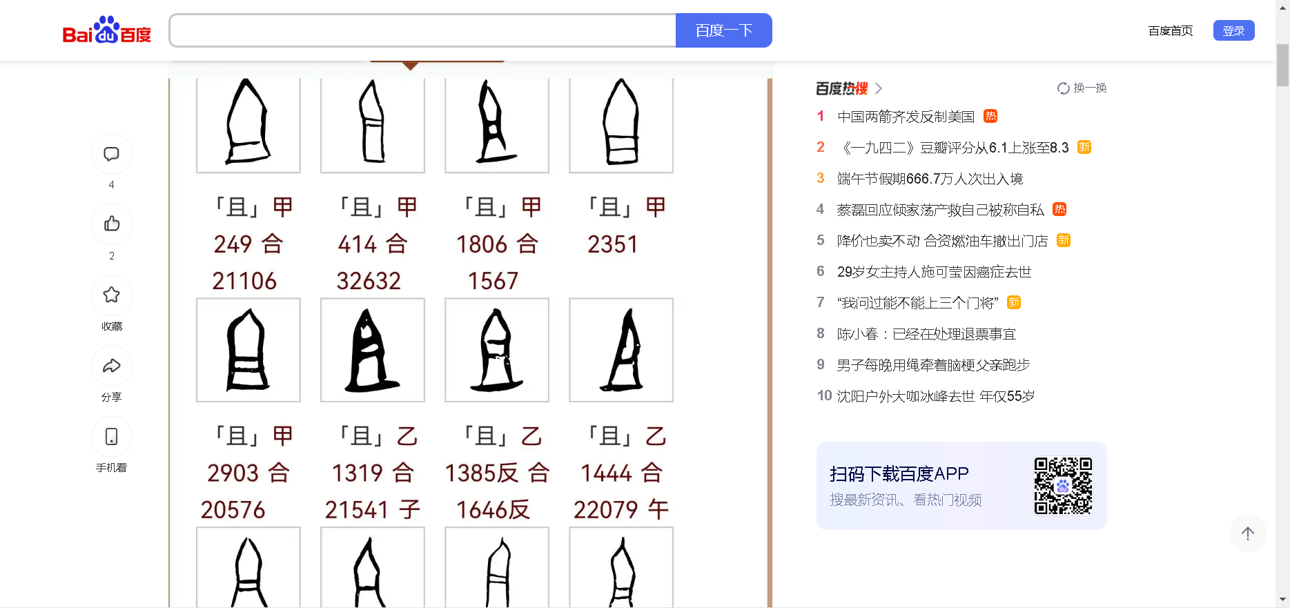The image size is (1290, 608).
Task: Click 百度一下 search button
Action: [x=723, y=30]
